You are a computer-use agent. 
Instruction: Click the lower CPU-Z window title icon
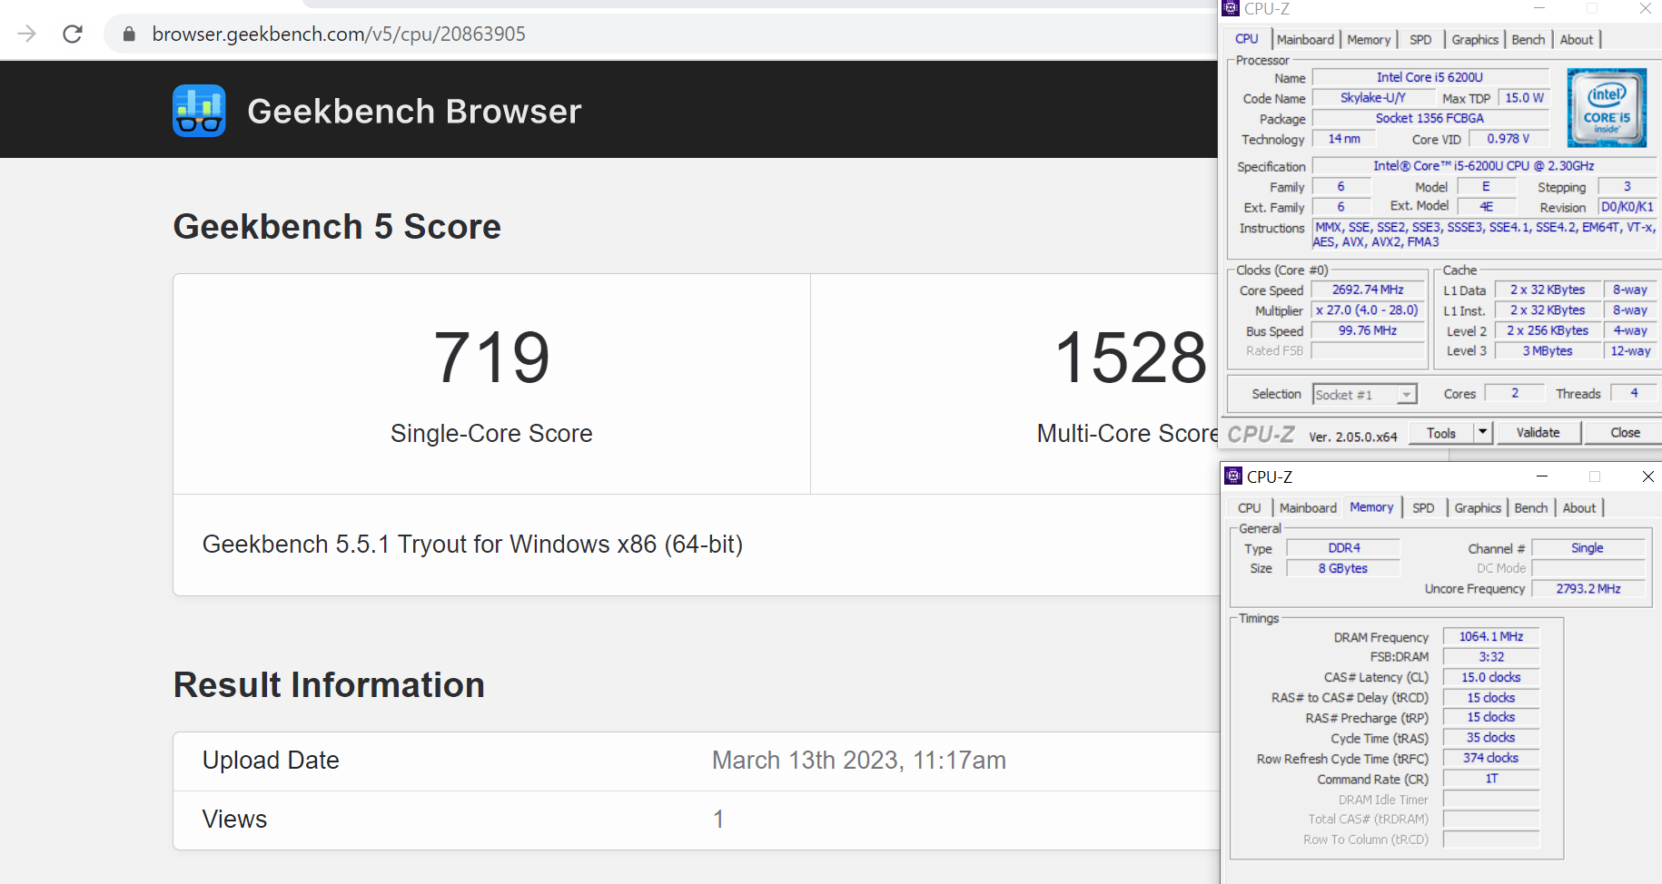pyautogui.click(x=1233, y=476)
